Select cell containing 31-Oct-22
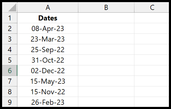The width and height of the screenshot is (171, 109). (48, 60)
